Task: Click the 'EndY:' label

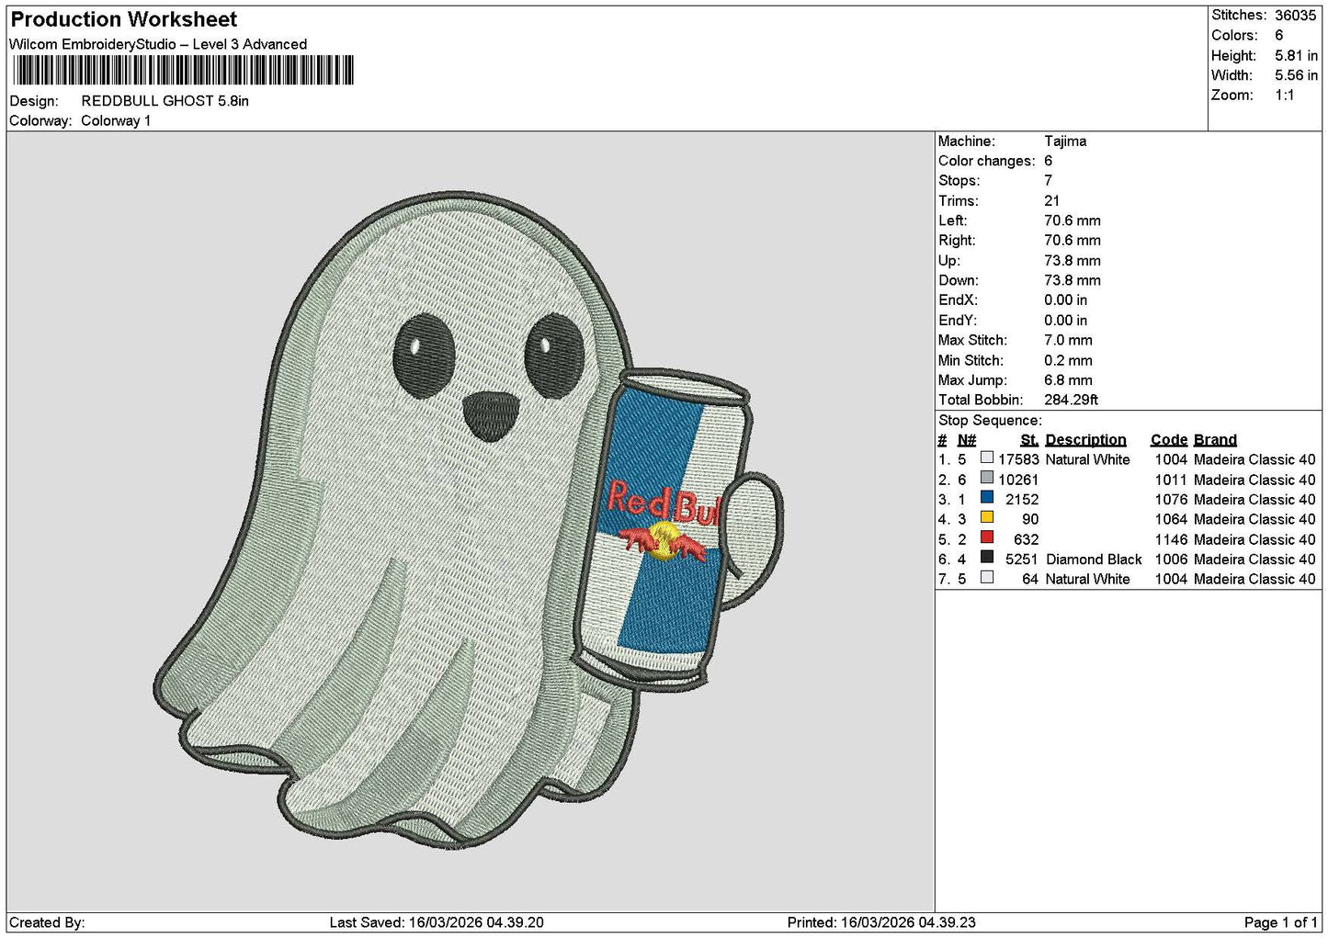Action: 957,321
